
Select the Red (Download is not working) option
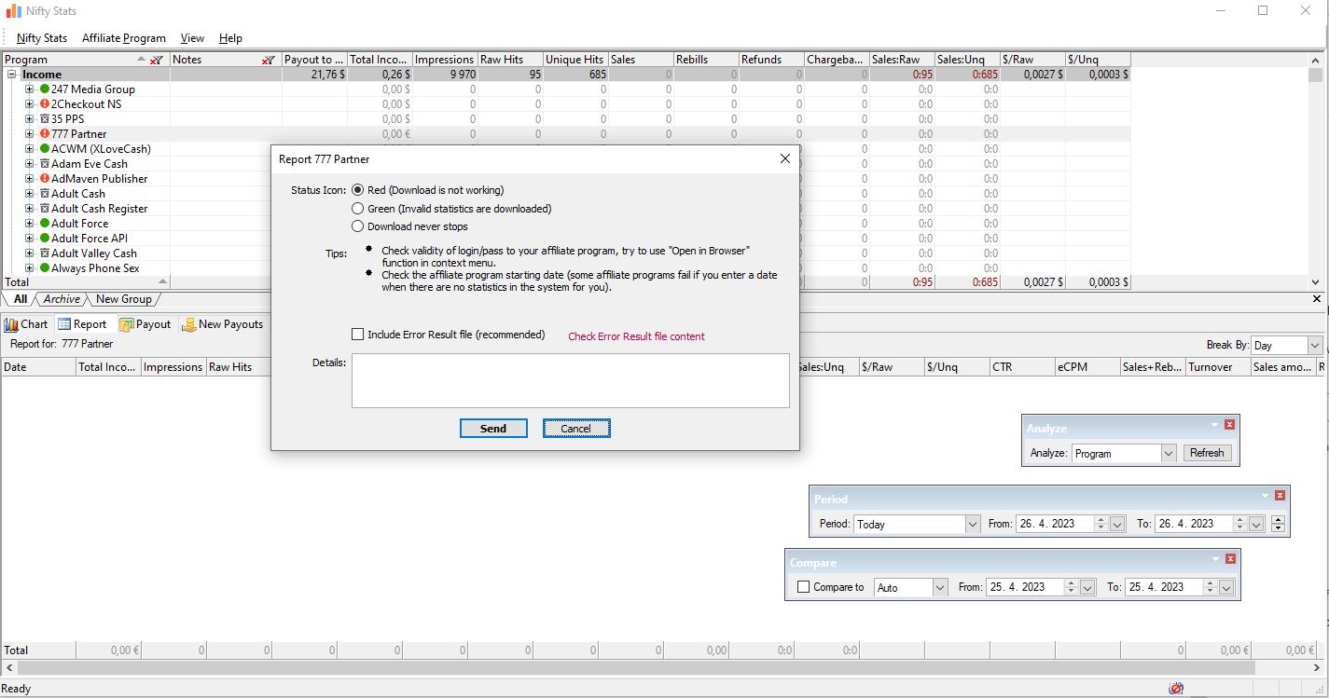click(357, 189)
